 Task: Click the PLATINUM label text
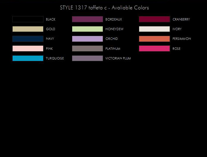113,49
